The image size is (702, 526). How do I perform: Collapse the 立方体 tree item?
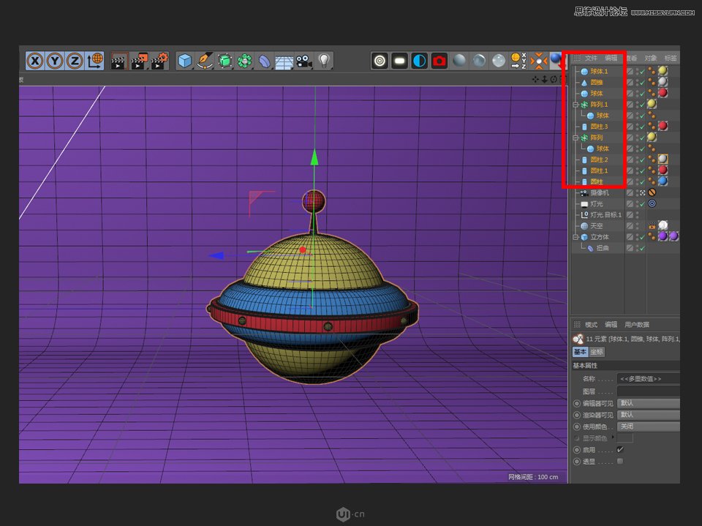pyautogui.click(x=575, y=237)
